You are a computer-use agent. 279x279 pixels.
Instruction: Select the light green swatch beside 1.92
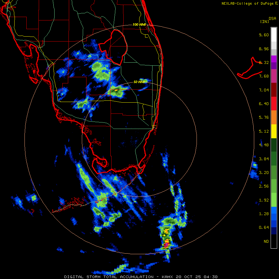[274, 200]
